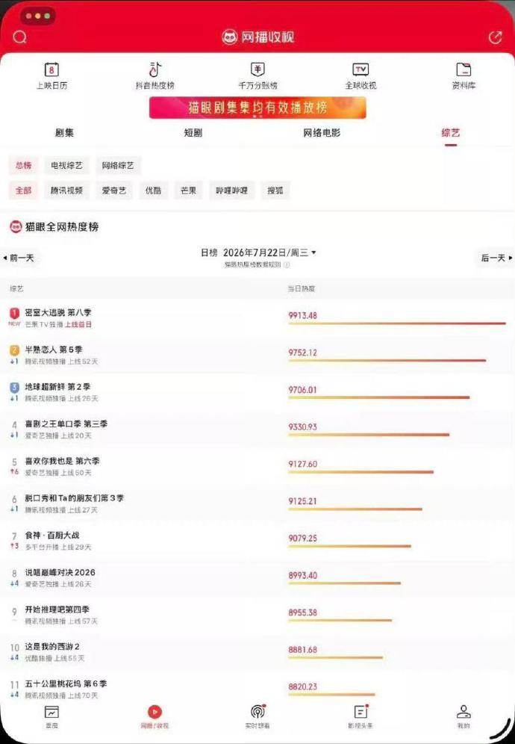Tap the 实时想看 bottom nav icon
Image resolution: width=515 pixels, height=744 pixels.
point(257,712)
